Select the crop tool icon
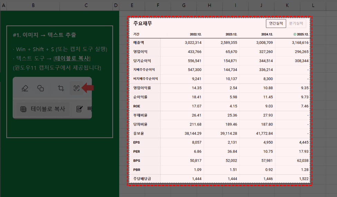 [x=61, y=88]
